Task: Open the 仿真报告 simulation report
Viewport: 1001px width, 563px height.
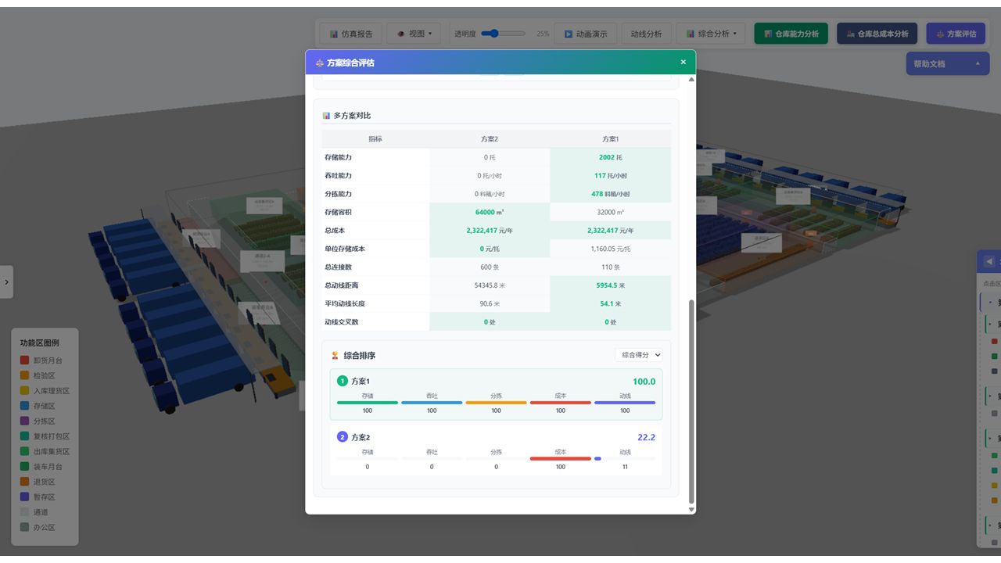Action: click(x=351, y=34)
